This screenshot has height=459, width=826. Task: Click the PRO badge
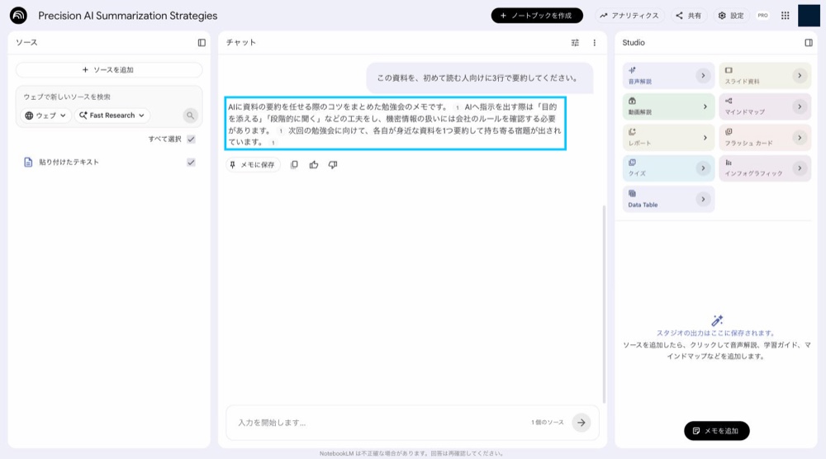[x=762, y=15]
